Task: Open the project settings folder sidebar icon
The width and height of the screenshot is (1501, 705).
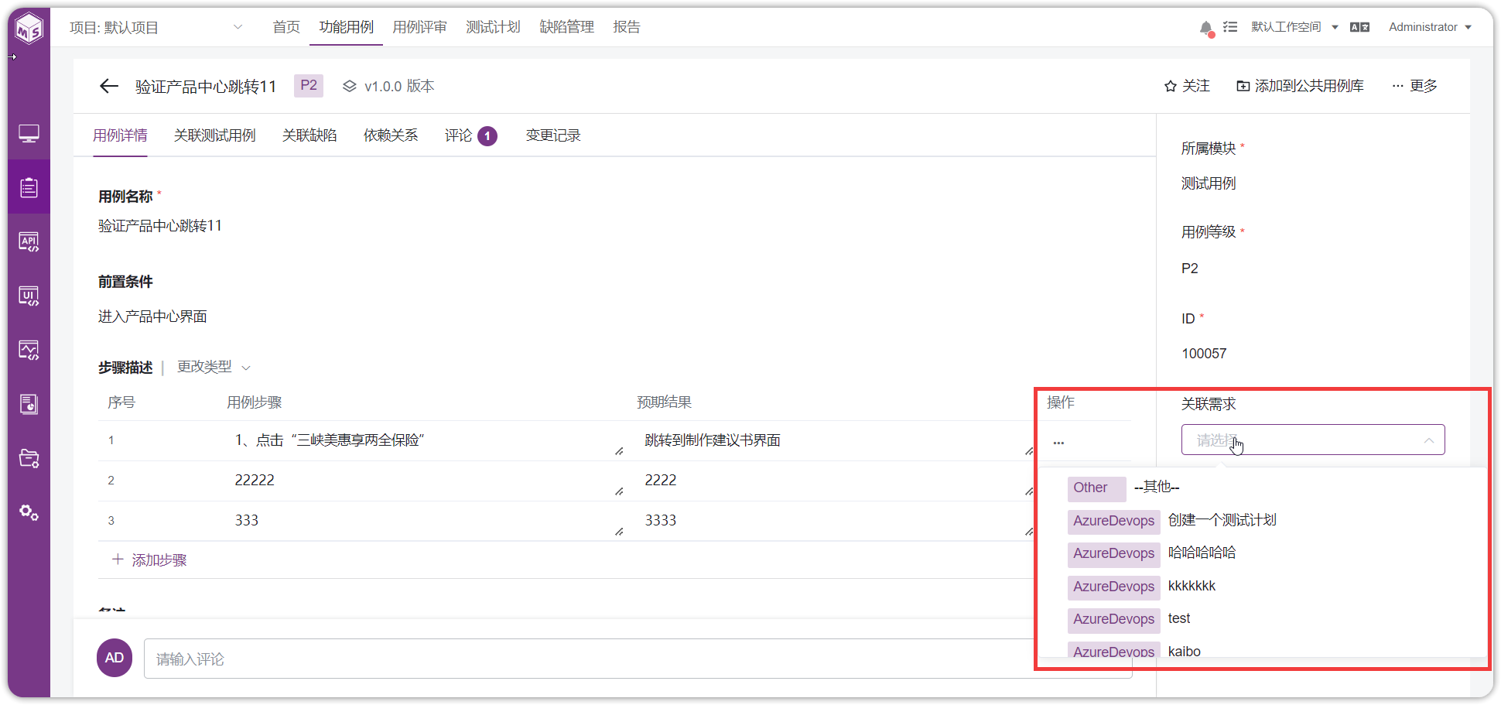Action: coord(29,458)
